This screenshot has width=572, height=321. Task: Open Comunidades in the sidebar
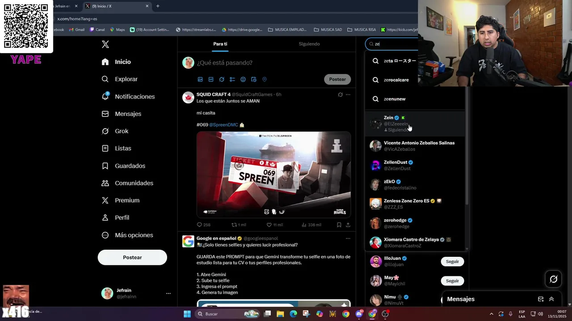coord(127,183)
